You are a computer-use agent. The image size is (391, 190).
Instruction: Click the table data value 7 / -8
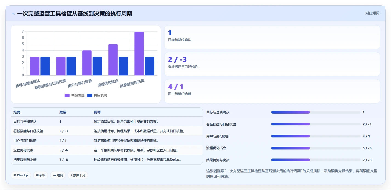(64, 160)
